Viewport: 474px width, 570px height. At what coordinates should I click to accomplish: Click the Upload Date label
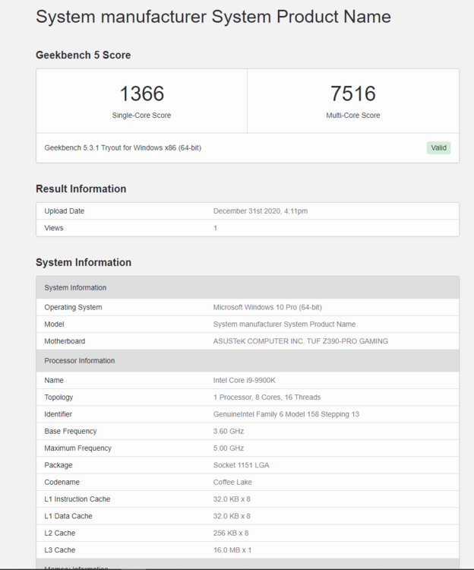click(x=65, y=211)
